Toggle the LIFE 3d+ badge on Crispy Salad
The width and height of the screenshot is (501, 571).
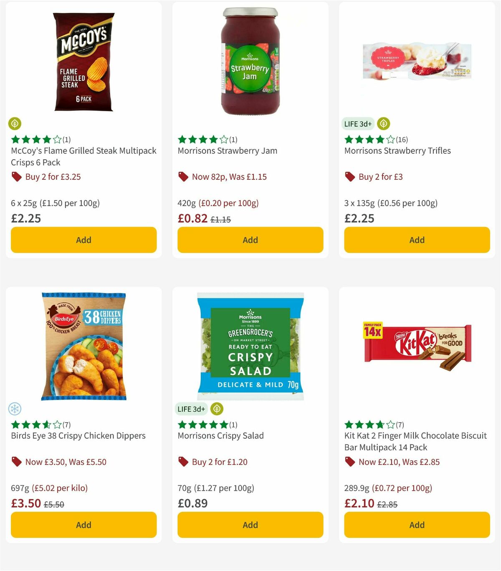click(x=191, y=409)
